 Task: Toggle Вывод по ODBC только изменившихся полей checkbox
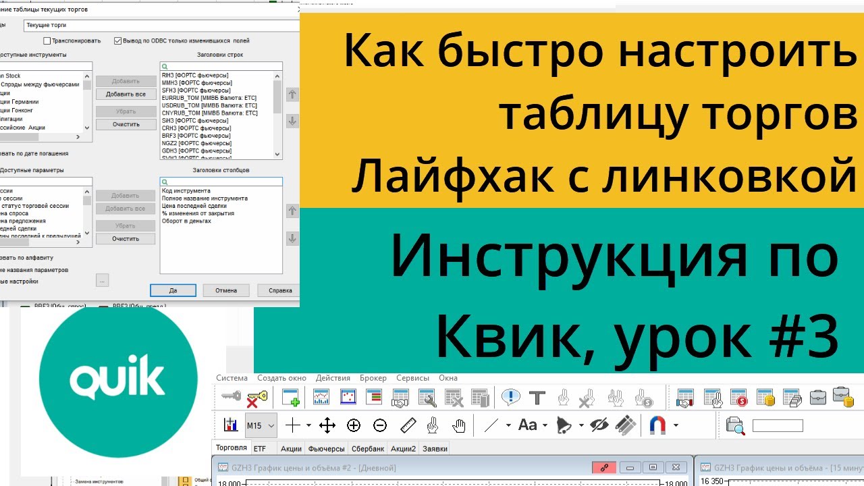(x=118, y=40)
